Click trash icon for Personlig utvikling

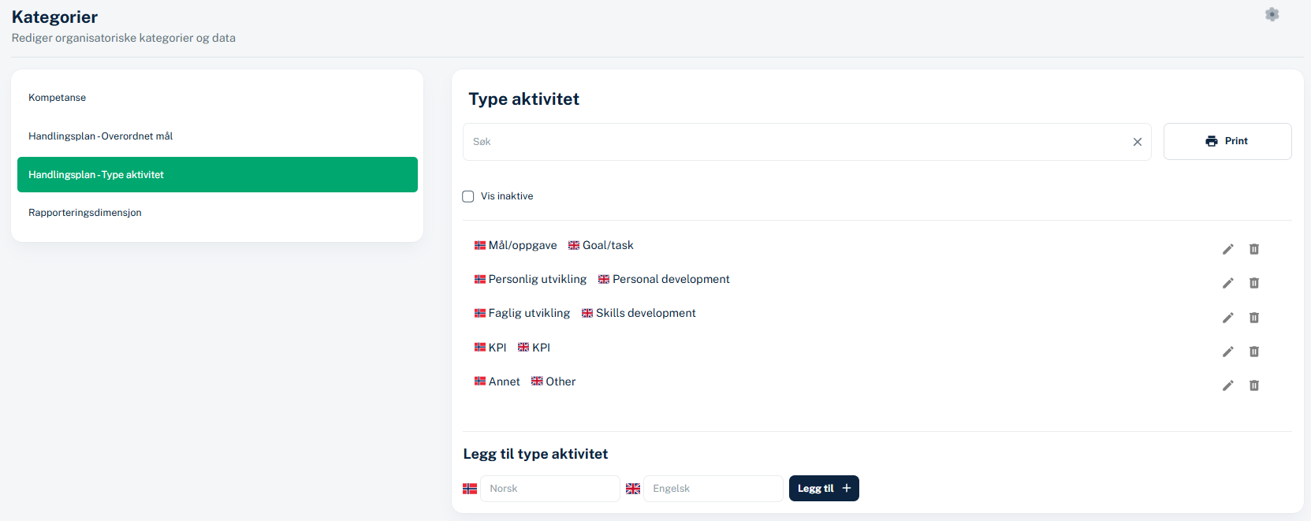point(1253,283)
